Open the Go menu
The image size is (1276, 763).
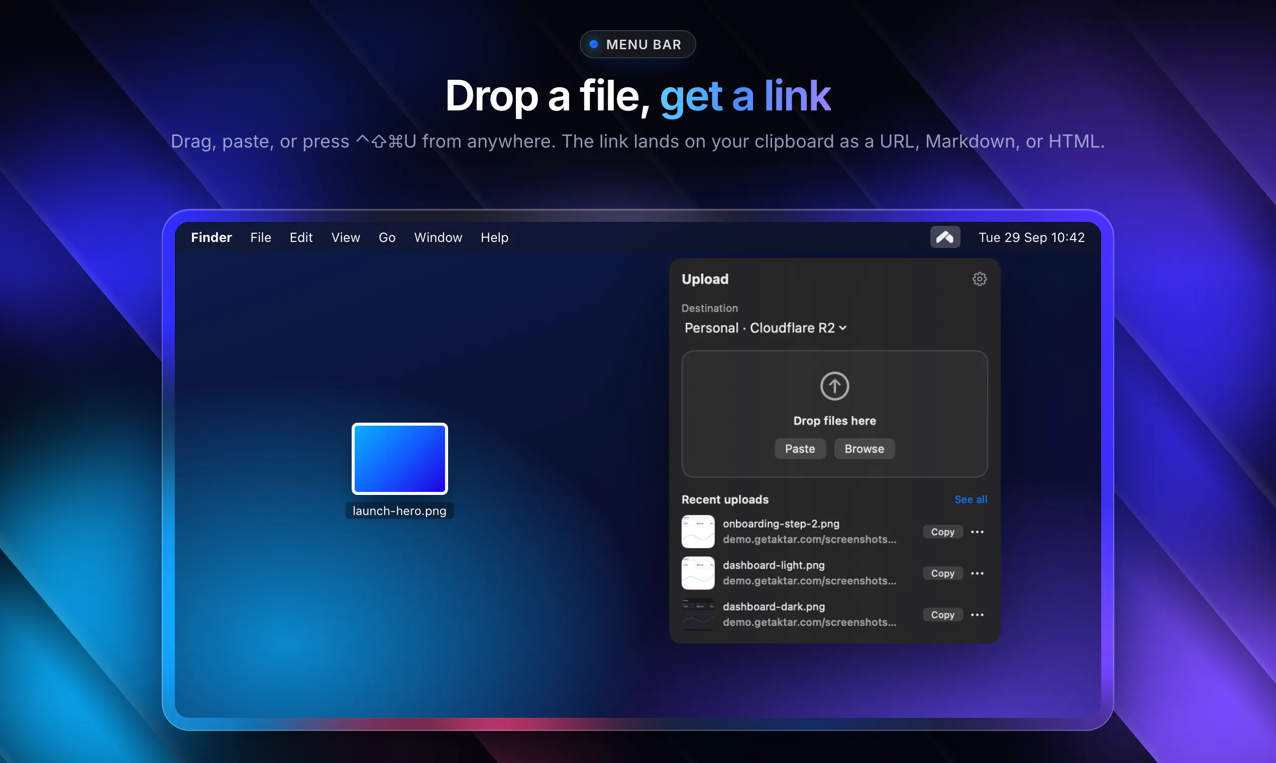tap(387, 237)
